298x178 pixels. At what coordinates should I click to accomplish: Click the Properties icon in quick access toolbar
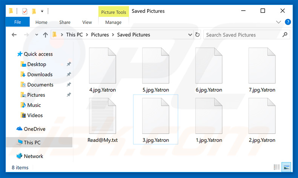(x=25, y=11)
